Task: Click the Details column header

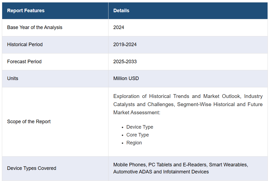Action: pyautogui.click(x=121, y=11)
